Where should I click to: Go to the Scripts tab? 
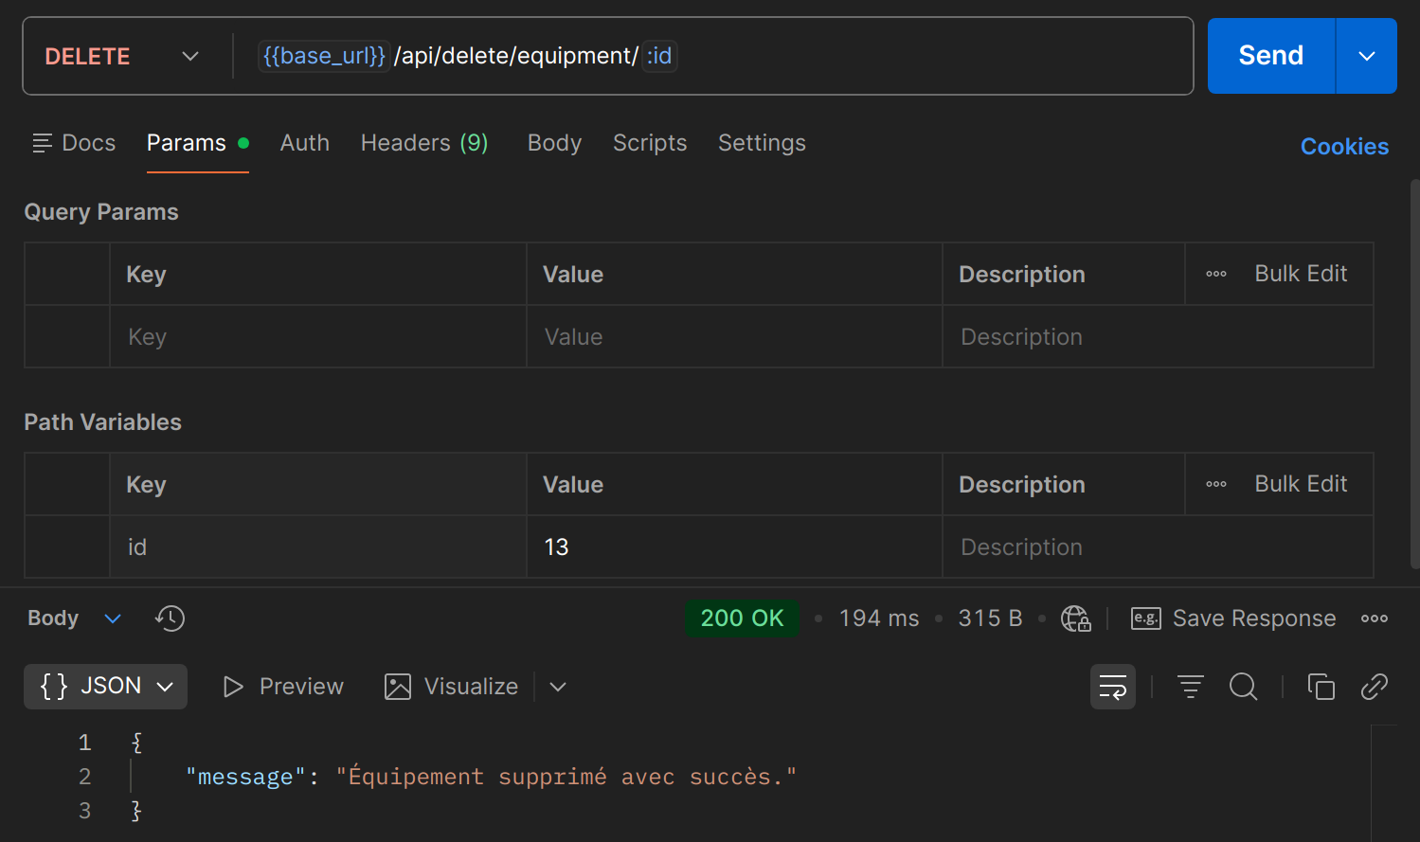(x=650, y=143)
